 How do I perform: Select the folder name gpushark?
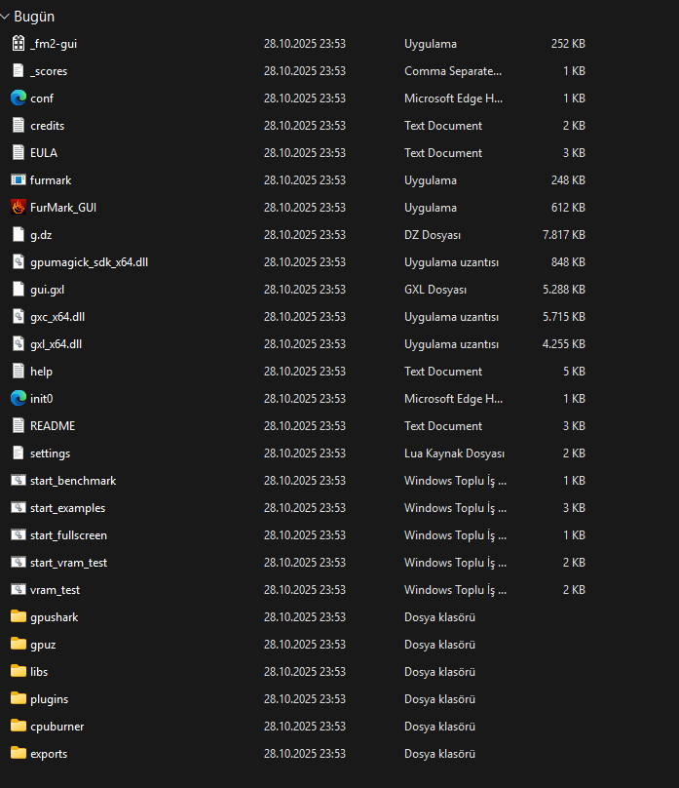tap(55, 617)
